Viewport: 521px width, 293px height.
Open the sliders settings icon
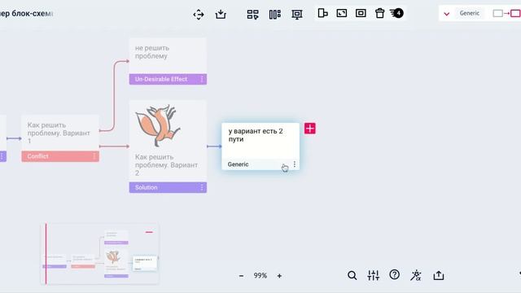[373, 275]
